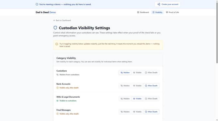
Task: Set Custodians visibility to After Death
Action: click(x=151, y=73)
